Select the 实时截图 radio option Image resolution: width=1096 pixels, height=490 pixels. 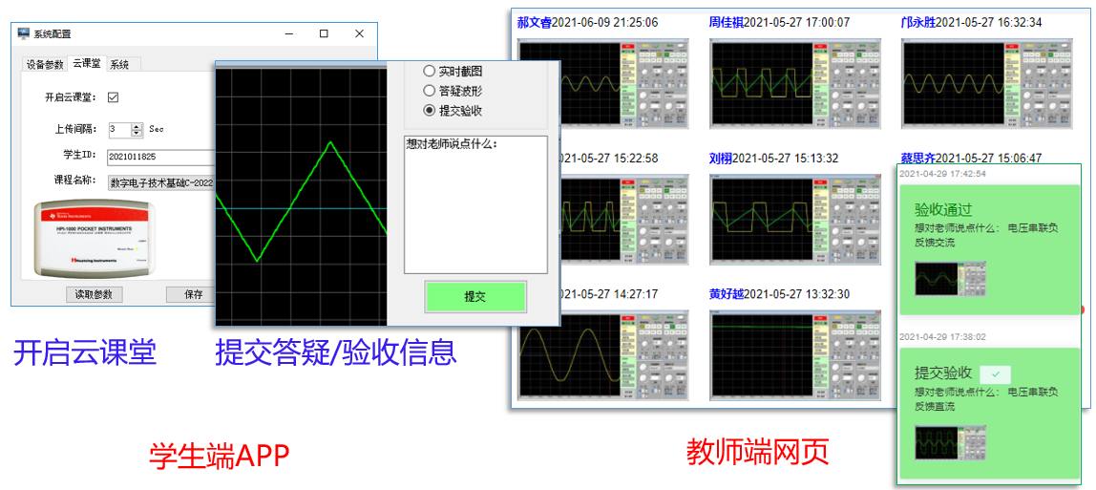pos(430,71)
